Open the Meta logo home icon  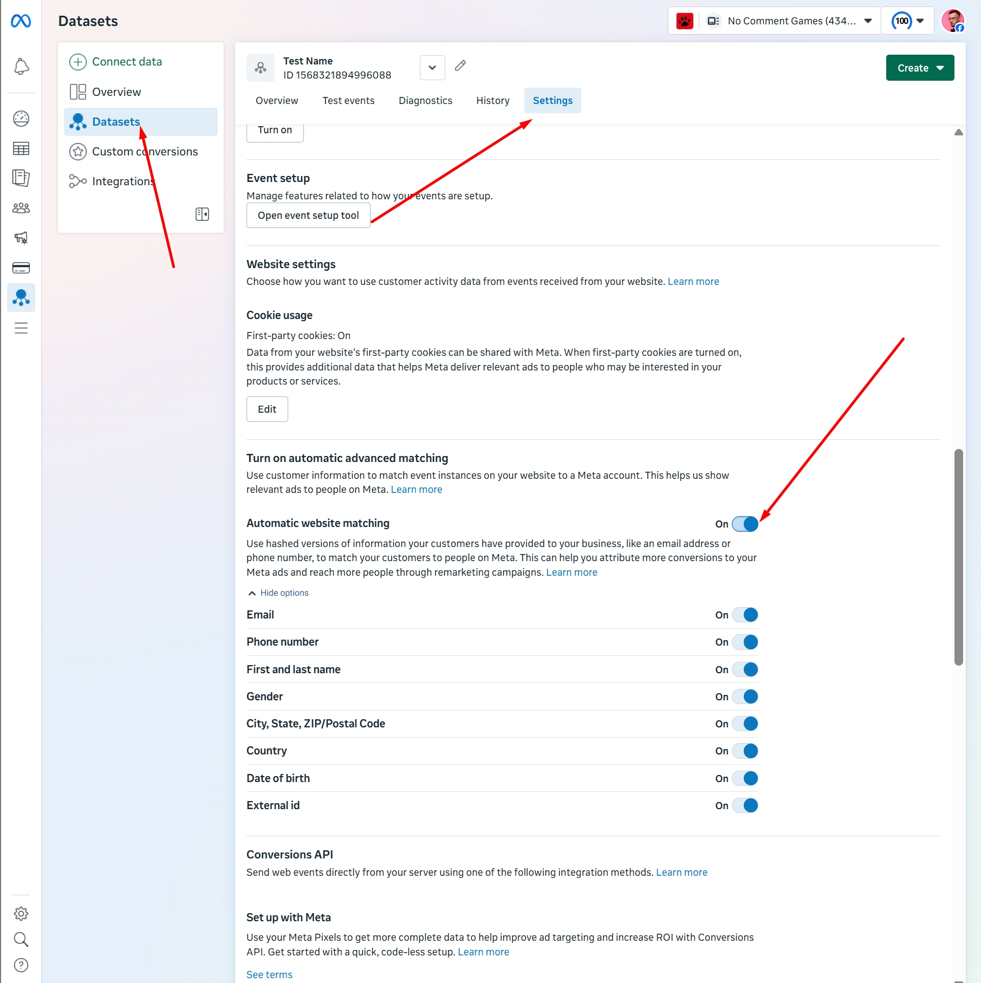click(21, 21)
